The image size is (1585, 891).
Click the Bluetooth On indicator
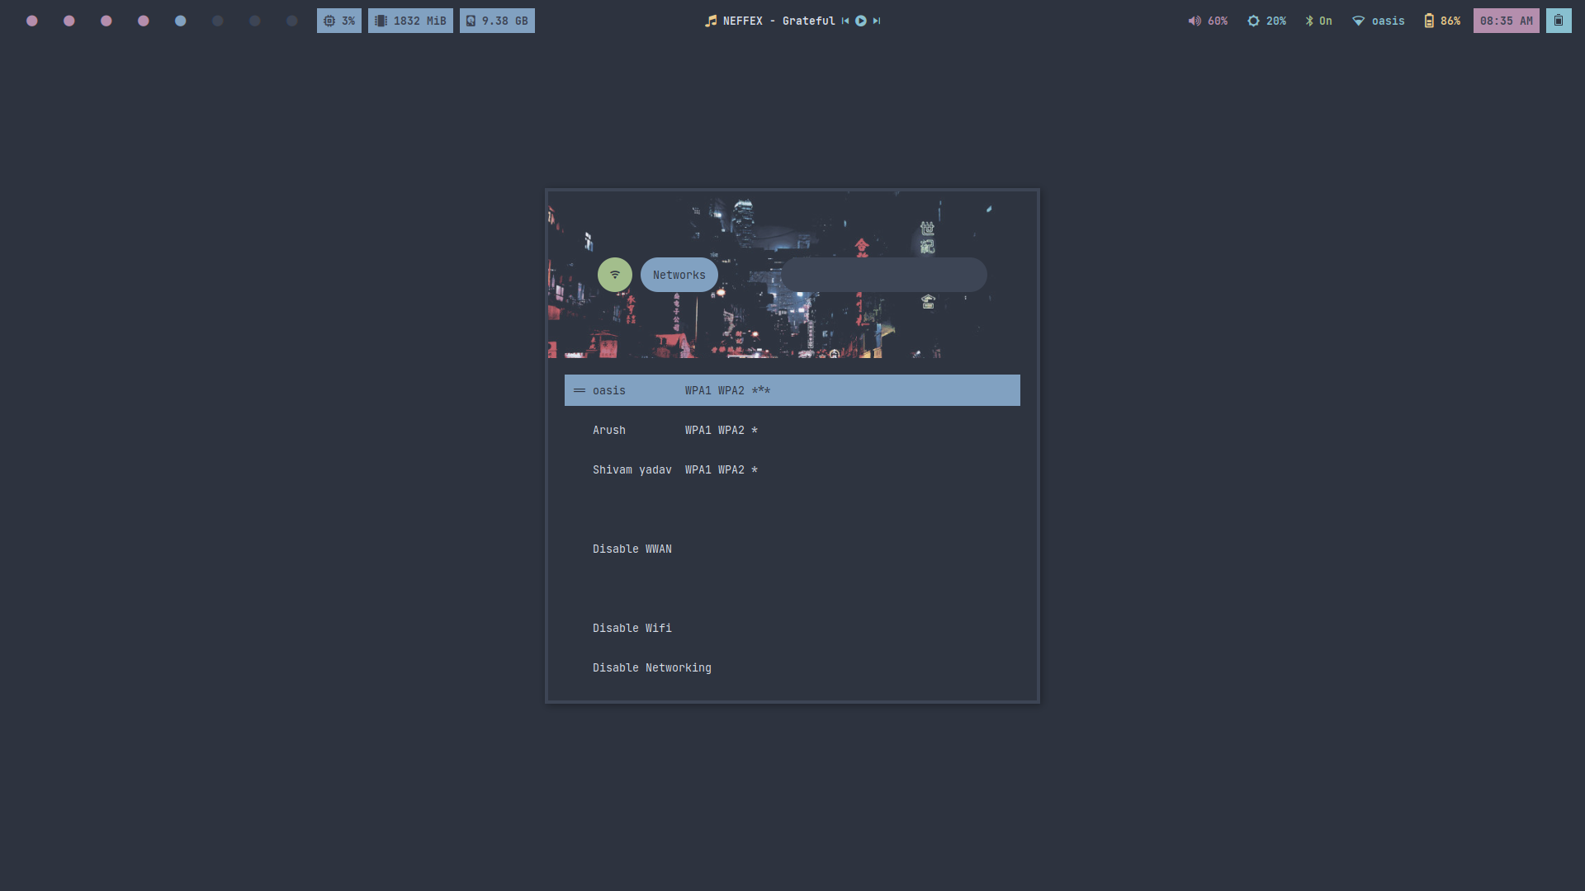tap(1318, 21)
